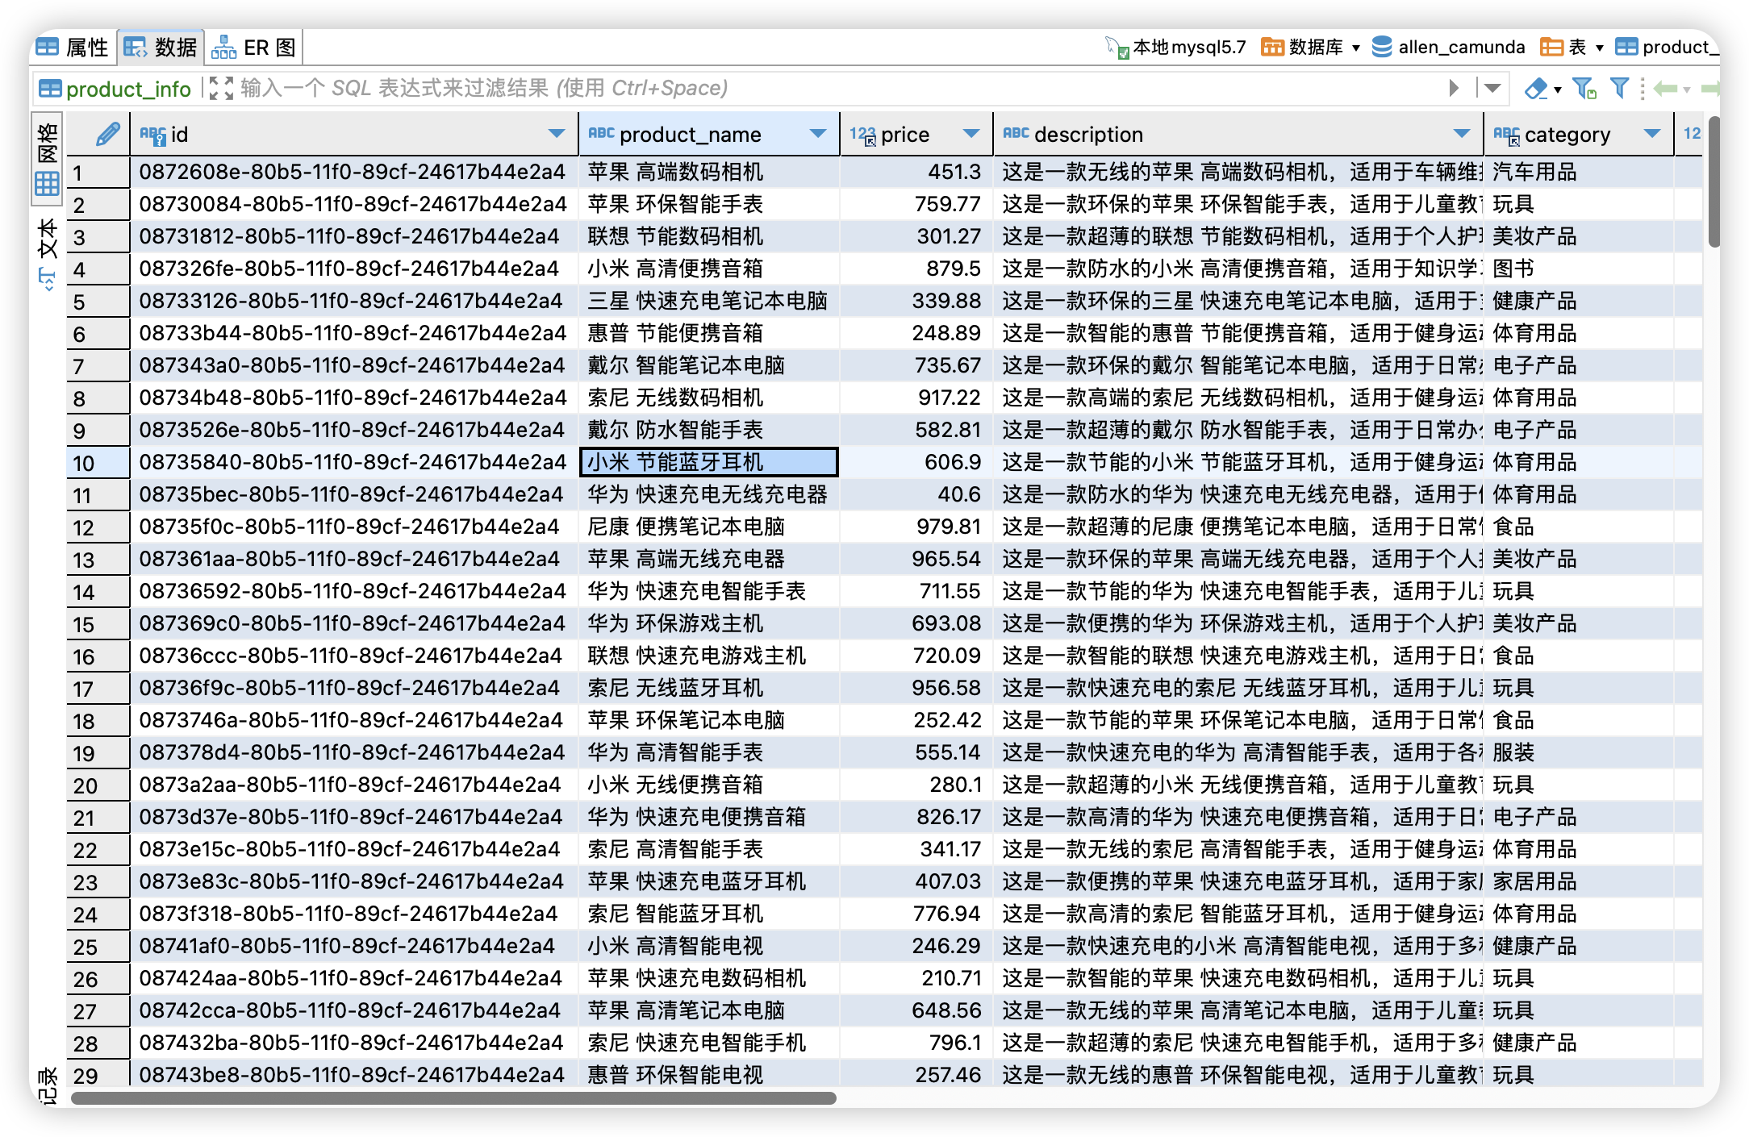Click the save filter settings funnel icon
This screenshot has height=1137, width=1749.
pos(1584,88)
